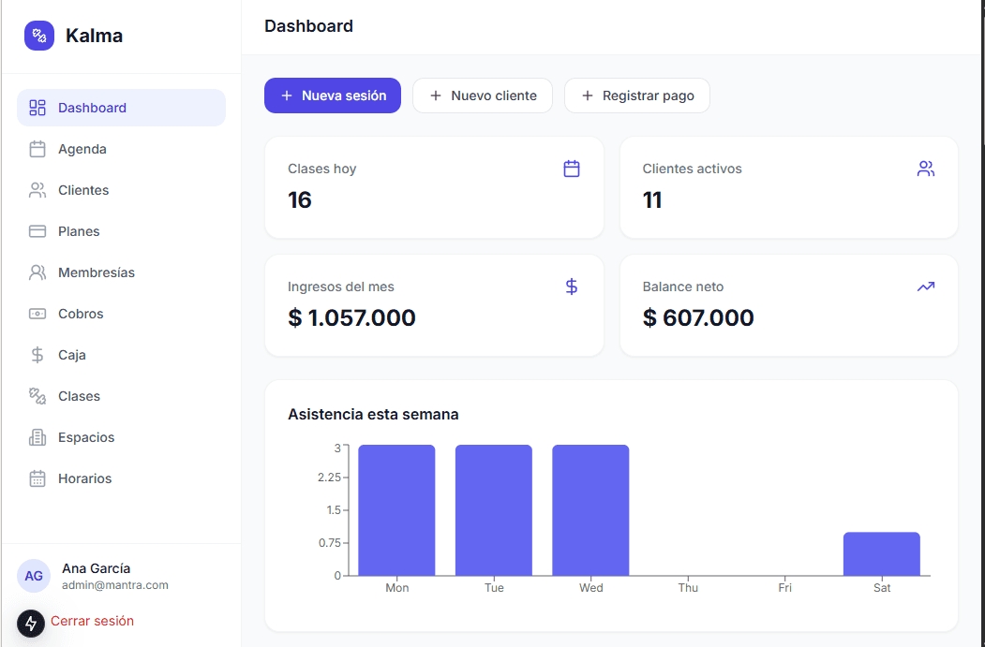The width and height of the screenshot is (985, 647).
Task: Open the Espacios page
Action: (121, 437)
